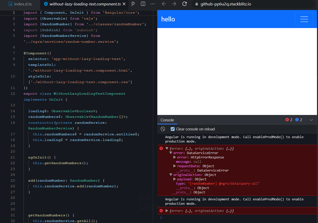Viewport: 318px width, 223px height.
Task: Click the browser forward arrow icon
Action: coord(174,4)
